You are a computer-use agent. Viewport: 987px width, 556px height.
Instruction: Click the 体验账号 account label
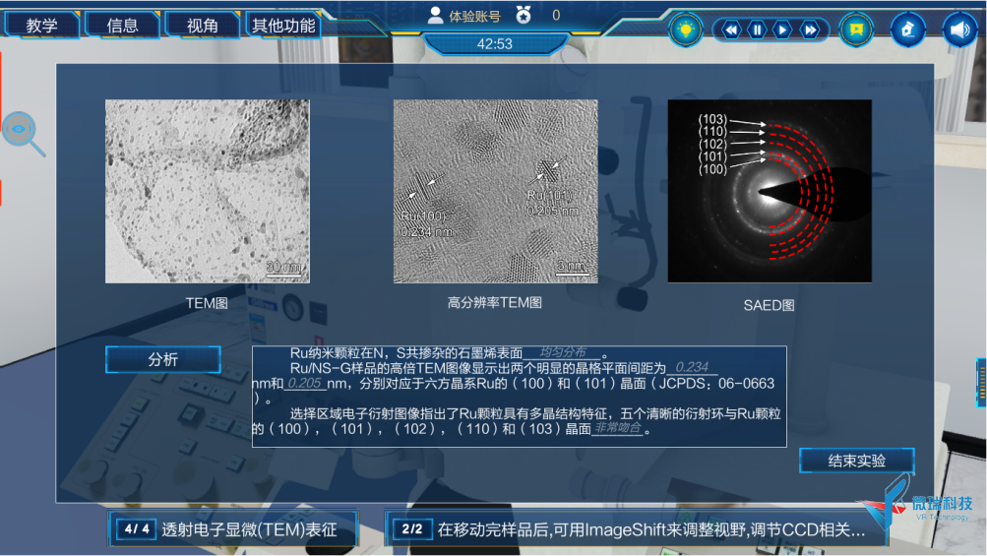[474, 17]
